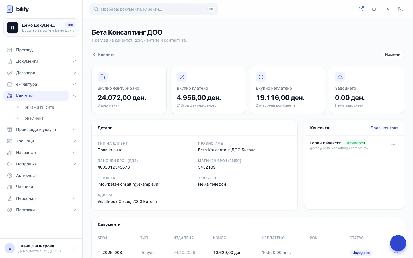
Task: Open the help icon in top bar
Action: [361, 9]
